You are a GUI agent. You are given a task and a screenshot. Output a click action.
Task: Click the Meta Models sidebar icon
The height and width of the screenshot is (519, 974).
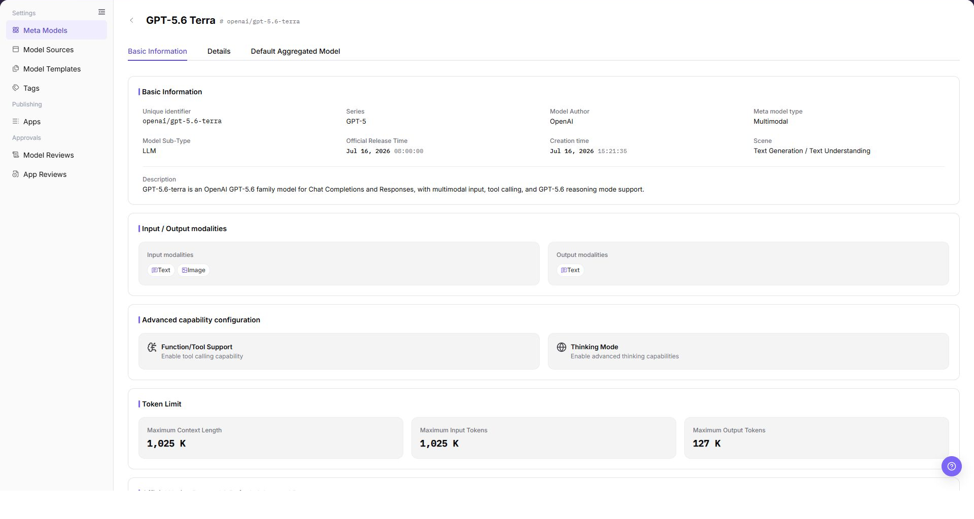point(16,30)
